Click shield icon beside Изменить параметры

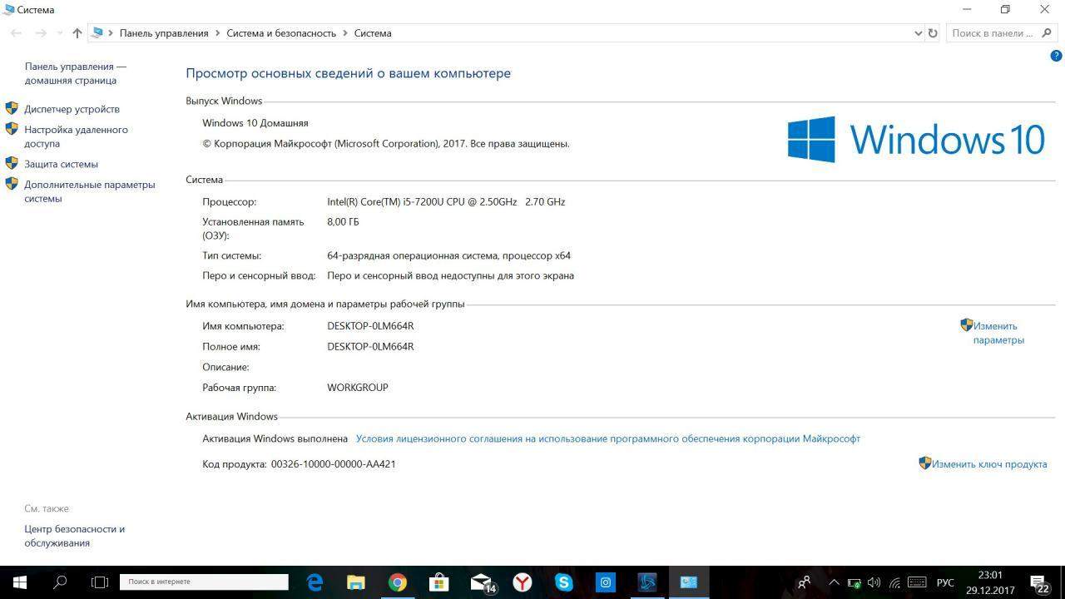point(966,325)
